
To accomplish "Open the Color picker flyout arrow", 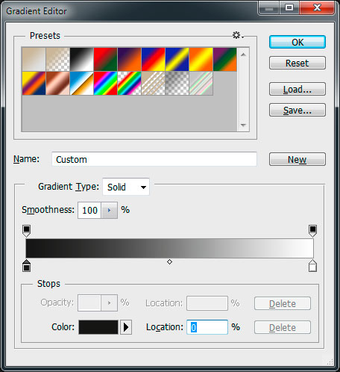I will [x=126, y=327].
